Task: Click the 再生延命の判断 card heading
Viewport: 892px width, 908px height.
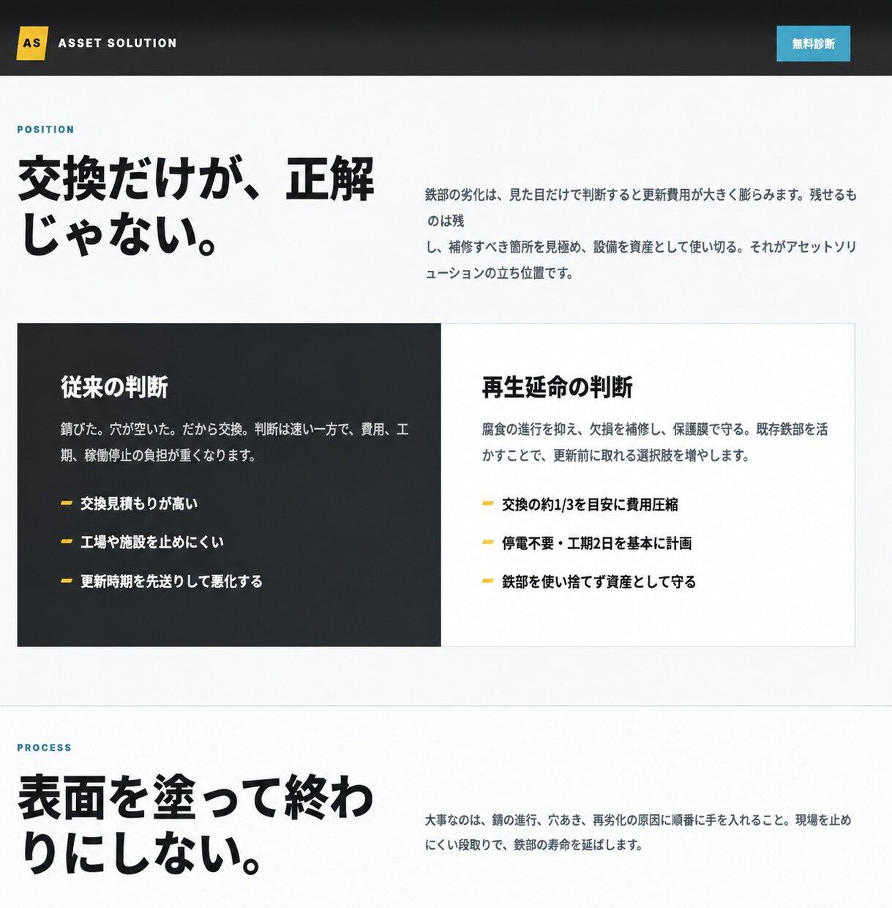Action: click(557, 387)
